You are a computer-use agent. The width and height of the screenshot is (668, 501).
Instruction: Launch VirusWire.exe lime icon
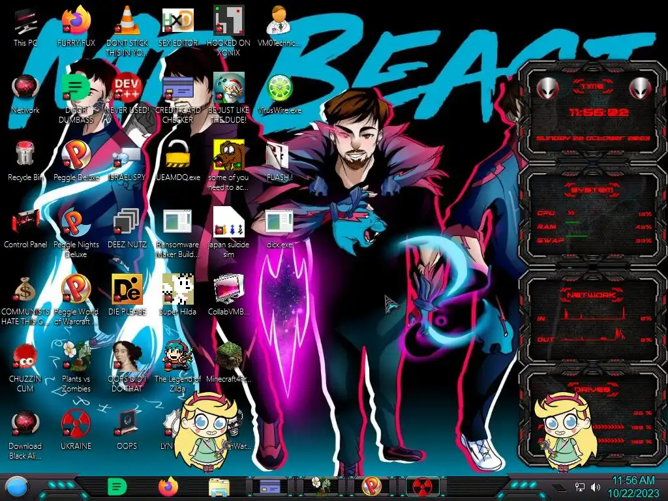click(279, 88)
